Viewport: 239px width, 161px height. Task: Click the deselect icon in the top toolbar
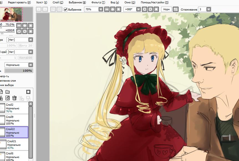point(53,9)
